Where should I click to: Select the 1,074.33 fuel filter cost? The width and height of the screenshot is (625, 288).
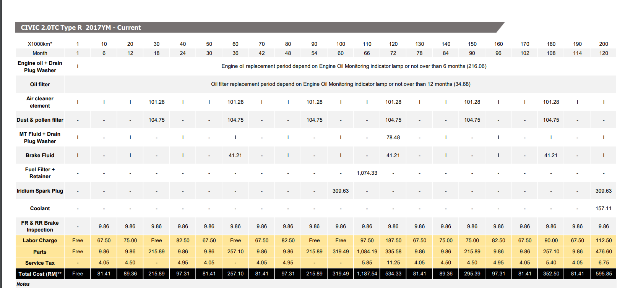pos(367,173)
